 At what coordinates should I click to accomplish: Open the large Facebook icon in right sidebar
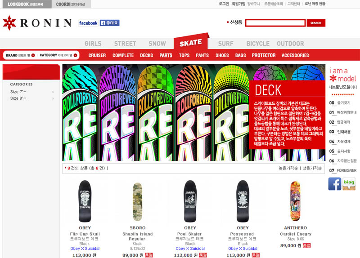point(335,184)
